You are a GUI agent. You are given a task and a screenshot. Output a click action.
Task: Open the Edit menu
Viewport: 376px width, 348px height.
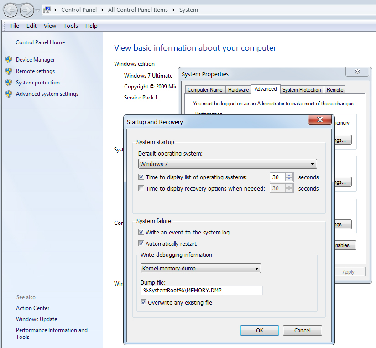point(31,26)
